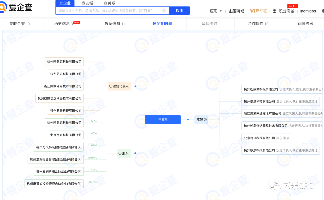324x200 pixels.
Task: Click 杭州映景科技有限公司 under 法定代表人
Action: click(x=66, y=110)
